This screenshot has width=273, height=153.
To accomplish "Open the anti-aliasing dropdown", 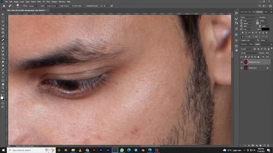I will pyautogui.click(x=264, y=40).
